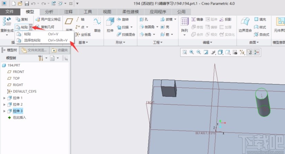Switch to the 分析 tab
The height and width of the screenshot is (154, 285).
[49, 12]
